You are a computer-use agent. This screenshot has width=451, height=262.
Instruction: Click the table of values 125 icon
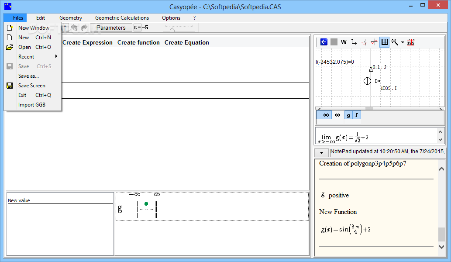tap(411, 42)
